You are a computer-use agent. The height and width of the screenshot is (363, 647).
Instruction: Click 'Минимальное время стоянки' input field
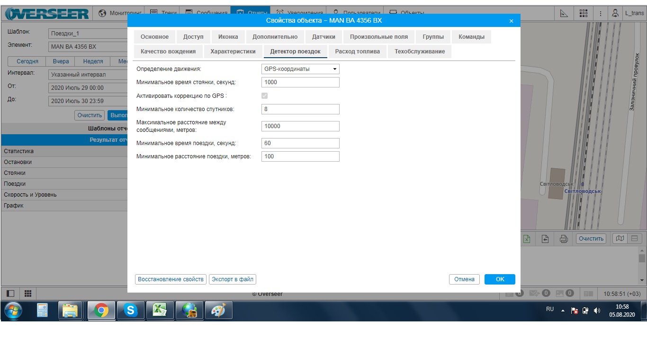pos(300,82)
